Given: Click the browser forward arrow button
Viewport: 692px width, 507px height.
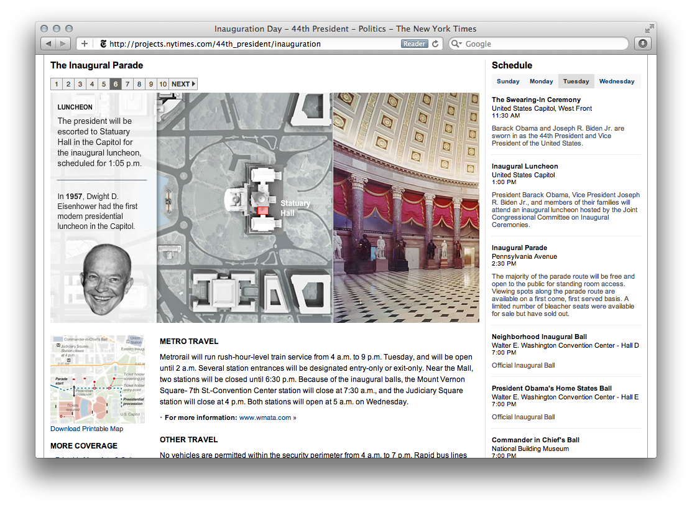Looking at the screenshot, I should point(63,44).
